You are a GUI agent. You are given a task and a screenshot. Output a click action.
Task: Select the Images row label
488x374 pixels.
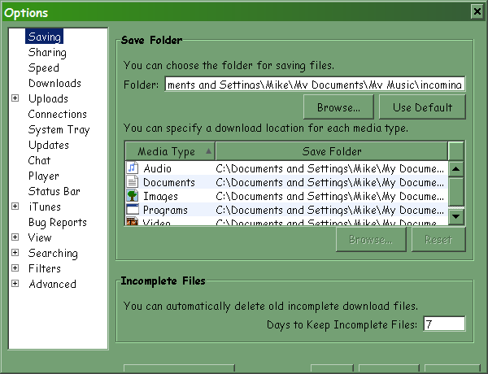[x=160, y=196]
